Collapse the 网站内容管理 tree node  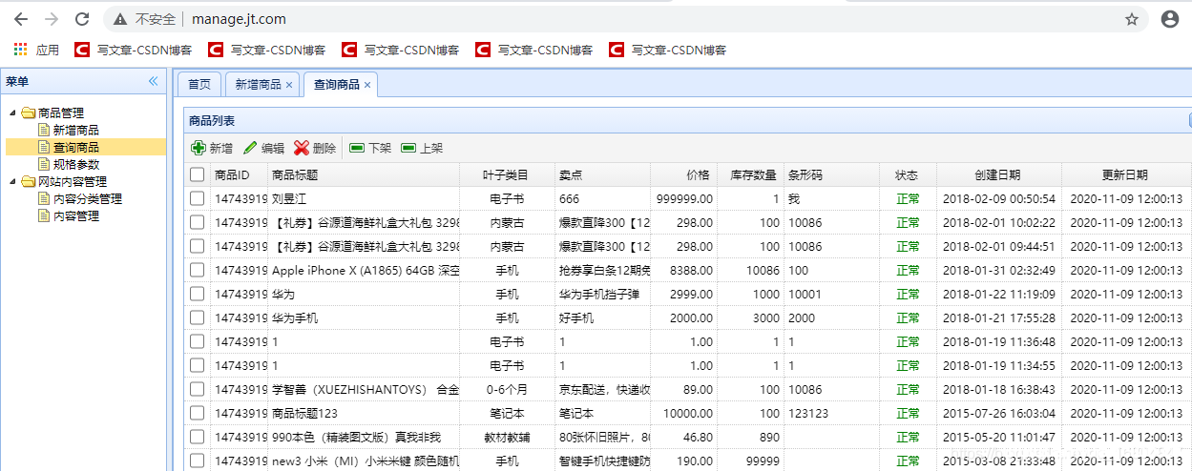tap(13, 182)
